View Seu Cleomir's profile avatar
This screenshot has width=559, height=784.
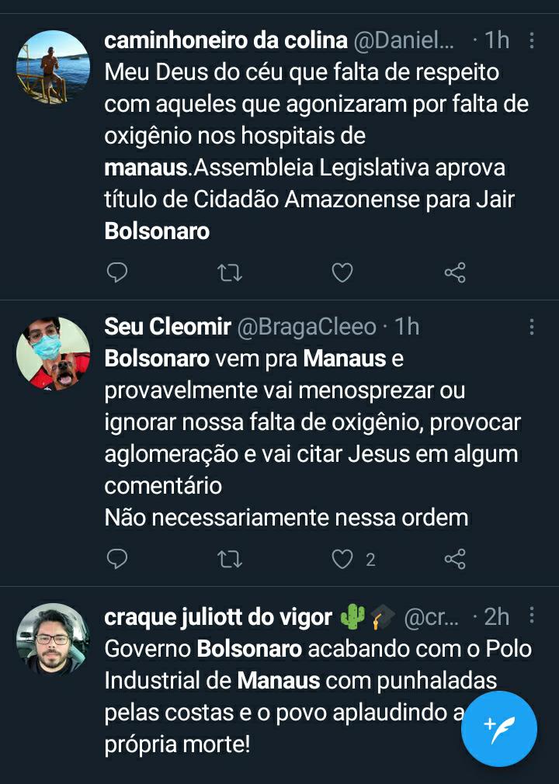point(53,353)
